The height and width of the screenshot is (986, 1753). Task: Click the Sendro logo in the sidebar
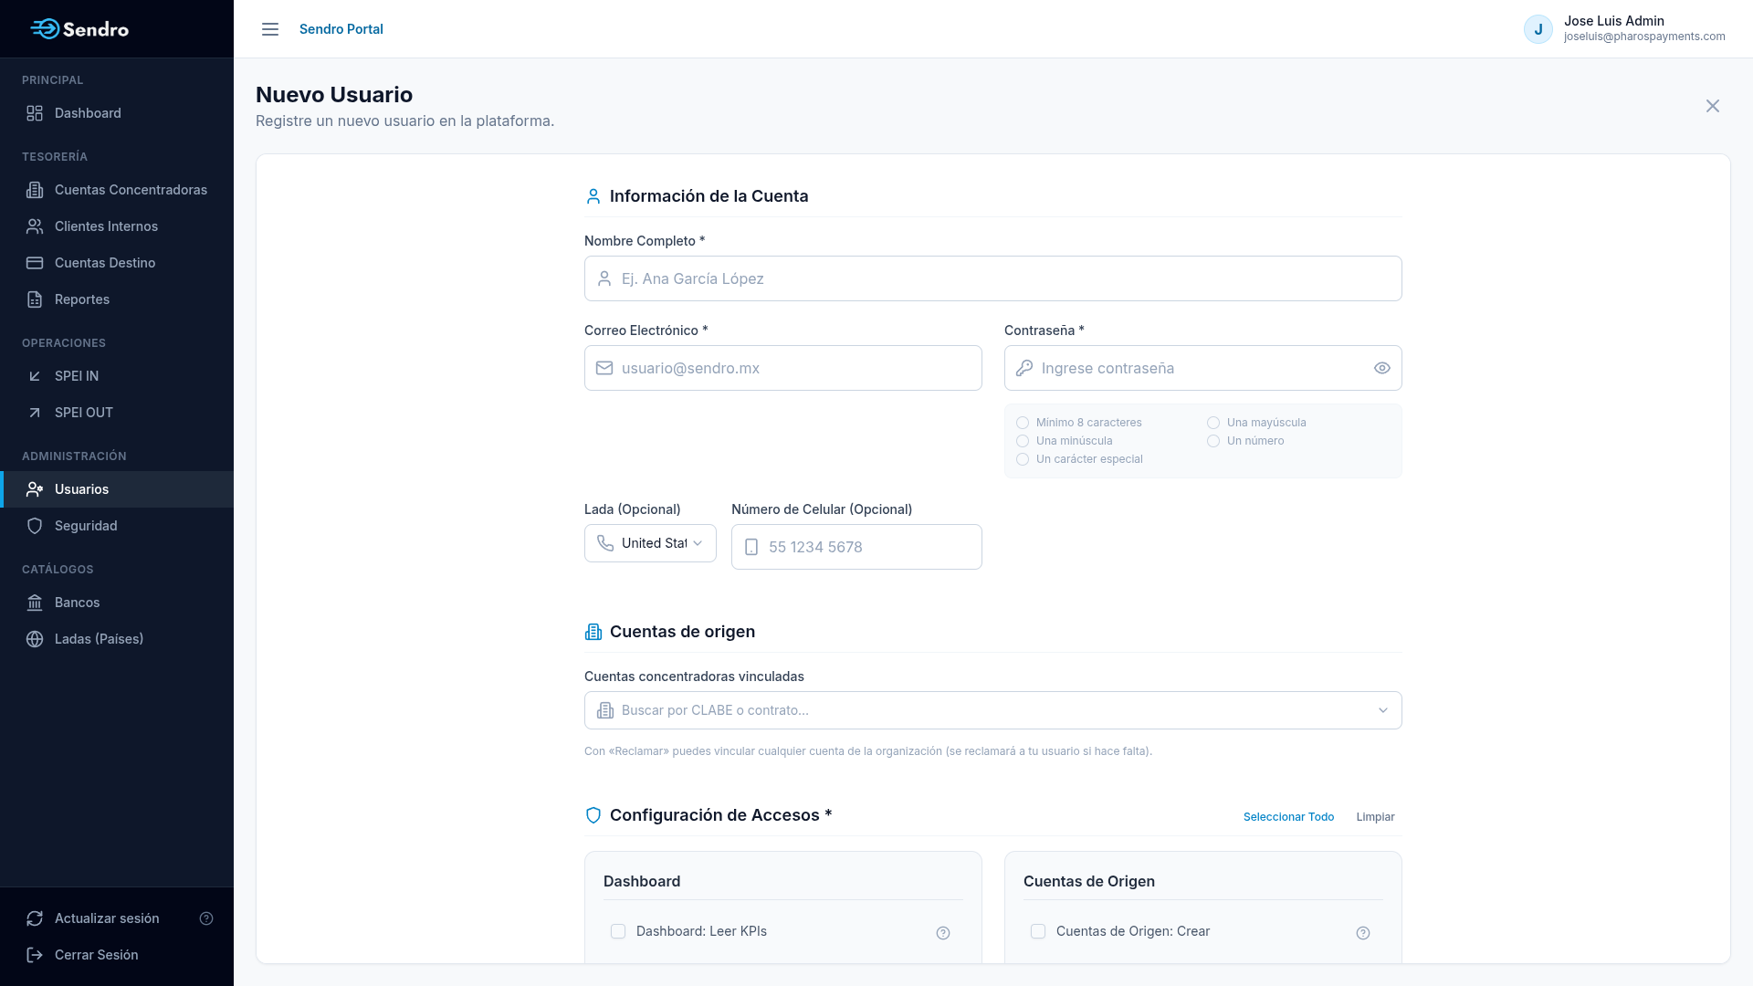79,29
